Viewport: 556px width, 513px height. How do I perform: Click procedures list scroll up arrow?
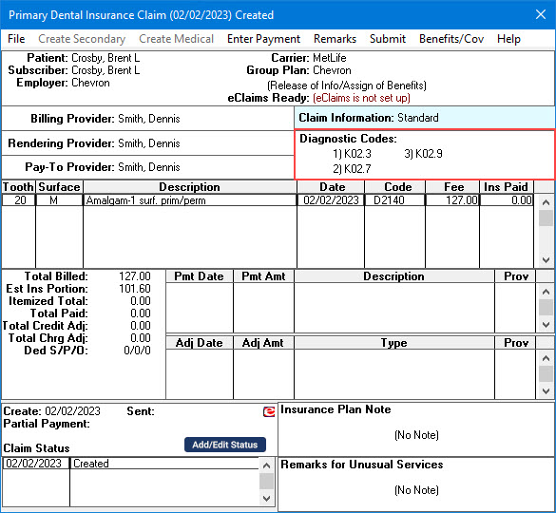[x=546, y=202]
